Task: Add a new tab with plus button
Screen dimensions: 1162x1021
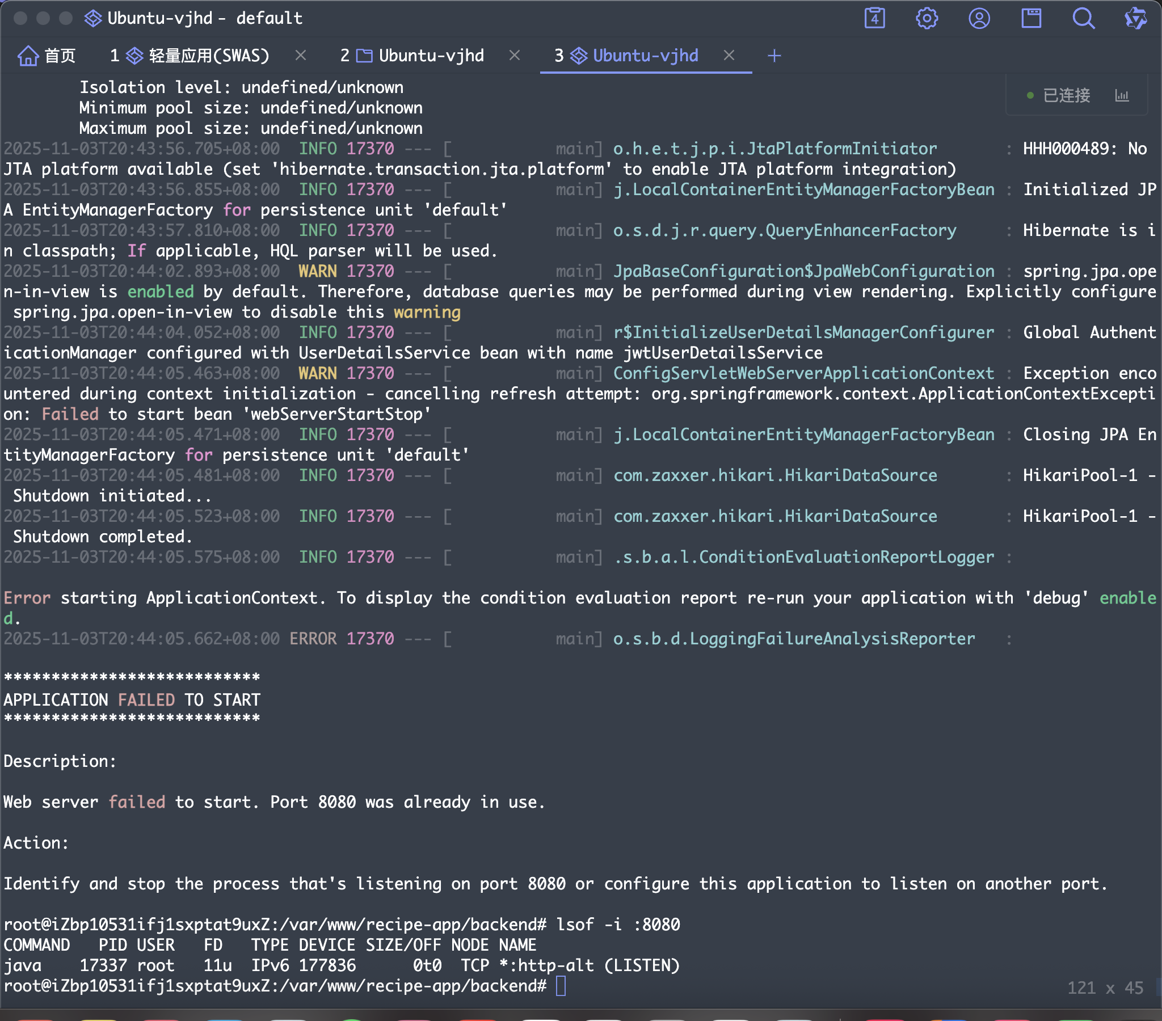Action: (774, 56)
